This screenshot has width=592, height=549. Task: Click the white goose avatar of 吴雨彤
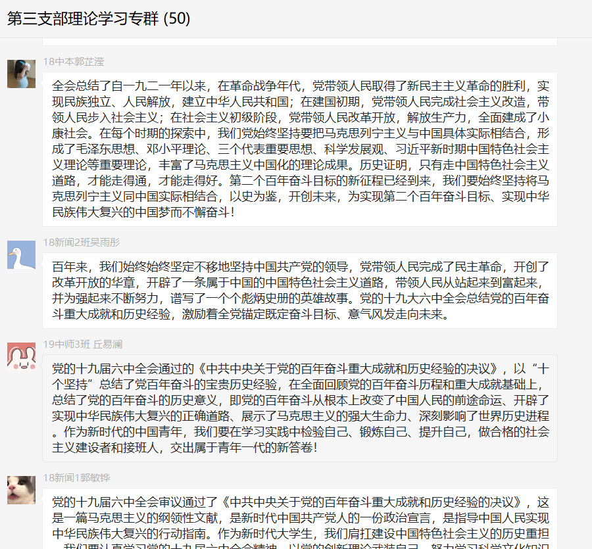point(21,254)
